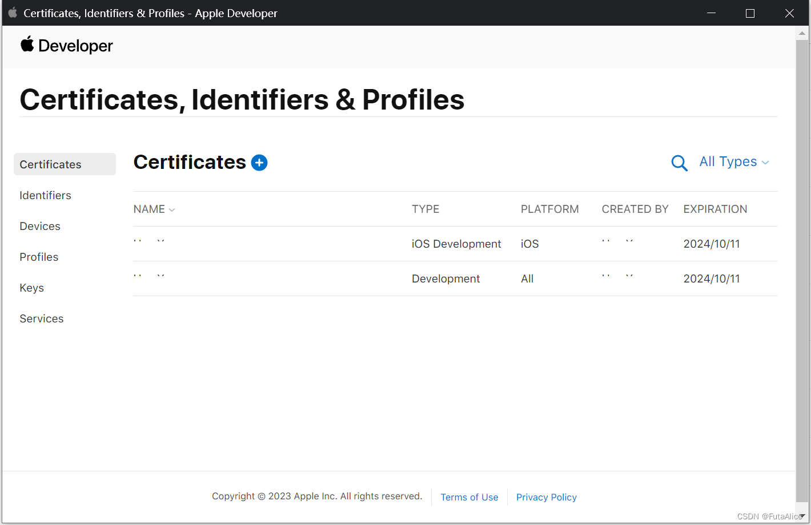Click the vertical scrollbar thumb

tap(802, 271)
